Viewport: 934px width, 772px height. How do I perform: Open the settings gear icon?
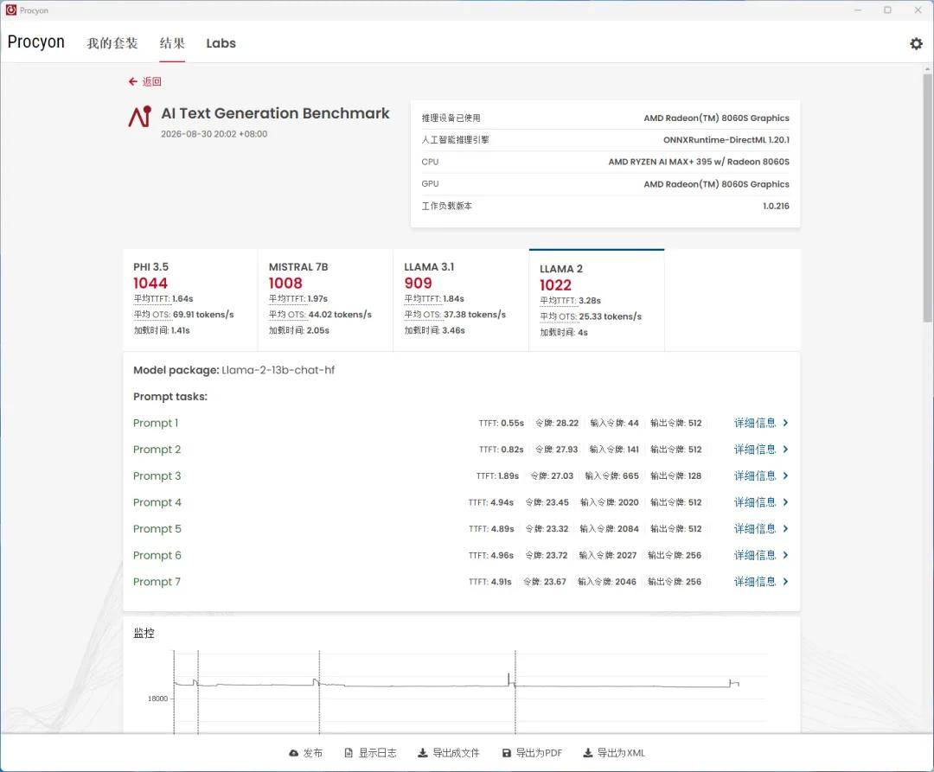(x=916, y=43)
